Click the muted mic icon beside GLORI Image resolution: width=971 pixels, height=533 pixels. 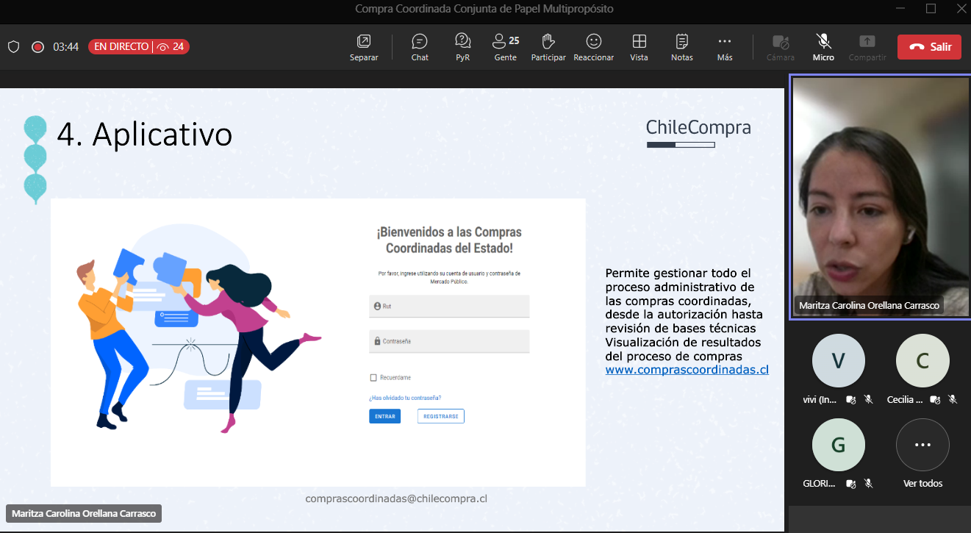point(868,484)
